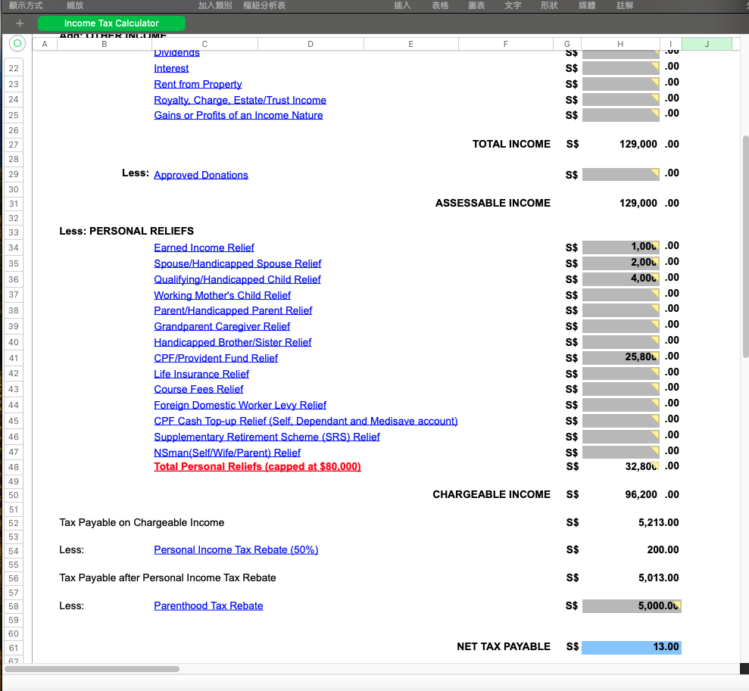Click the horizontal scrollbar at bottom
Screen dimensions: 749x691
92,669
